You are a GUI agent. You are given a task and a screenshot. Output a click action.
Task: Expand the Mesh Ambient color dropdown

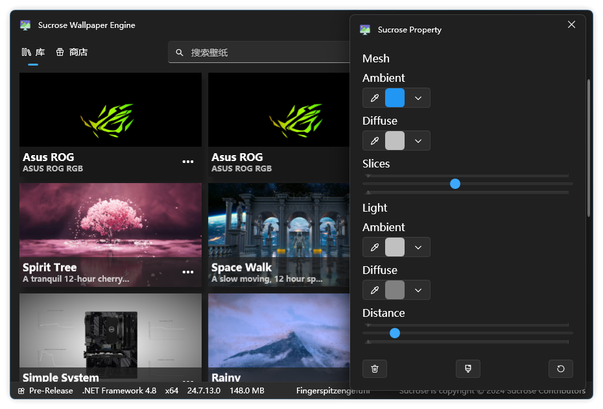[418, 98]
